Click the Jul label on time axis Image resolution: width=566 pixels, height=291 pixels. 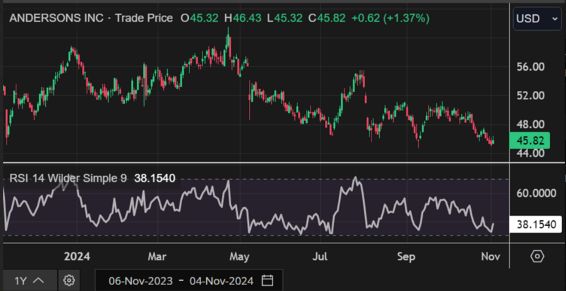point(320,256)
